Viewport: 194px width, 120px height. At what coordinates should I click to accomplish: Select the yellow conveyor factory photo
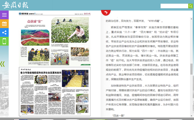75,78
